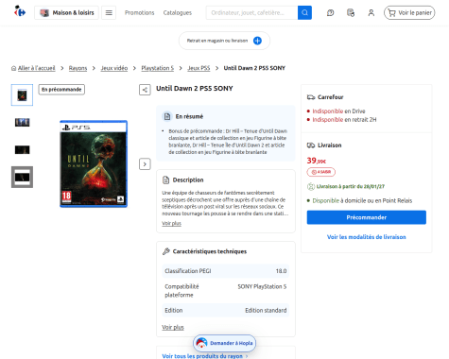
Task: Click the Edition standard value
Action: (266, 310)
